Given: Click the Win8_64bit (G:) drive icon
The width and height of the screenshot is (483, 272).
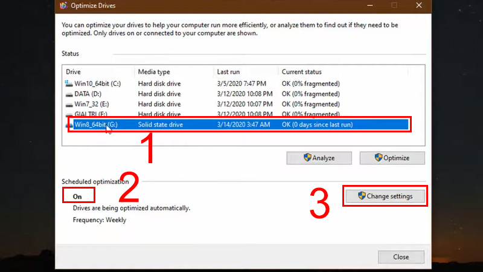Looking at the screenshot, I should pyautogui.click(x=69, y=125).
